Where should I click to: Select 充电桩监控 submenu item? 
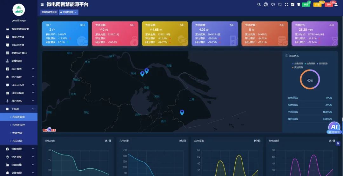[x=19, y=125]
